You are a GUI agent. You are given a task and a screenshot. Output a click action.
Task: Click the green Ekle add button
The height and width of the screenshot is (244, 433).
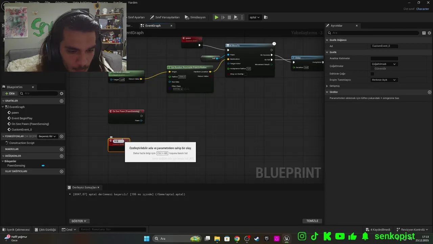tap(10, 94)
